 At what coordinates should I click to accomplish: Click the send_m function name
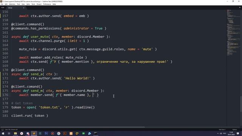tap(36, 91)
